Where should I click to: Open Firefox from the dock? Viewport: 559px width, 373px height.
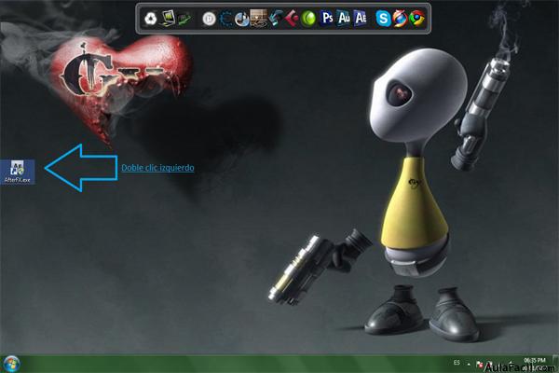click(x=400, y=19)
